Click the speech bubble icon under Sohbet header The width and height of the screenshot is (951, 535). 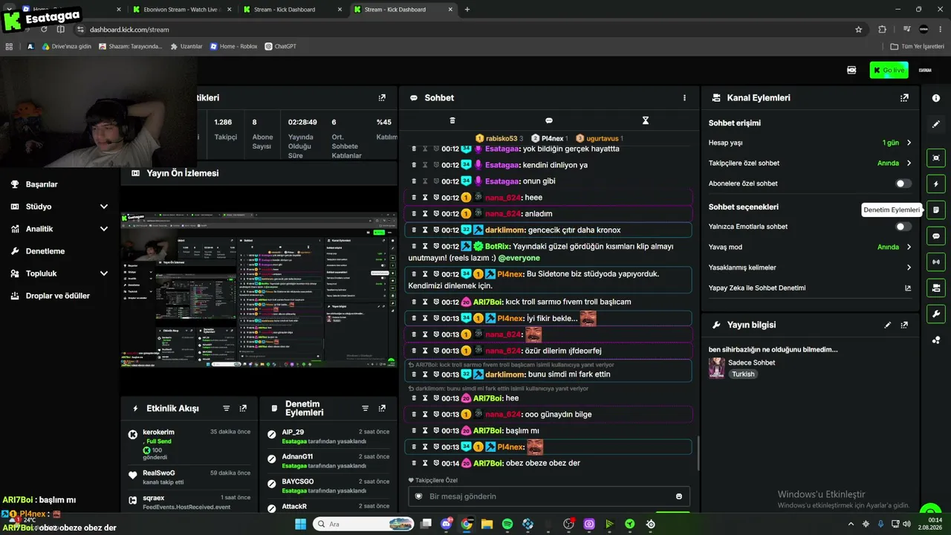pos(549,120)
